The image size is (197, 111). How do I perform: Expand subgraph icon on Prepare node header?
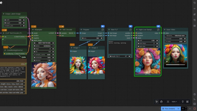pos(103,30)
